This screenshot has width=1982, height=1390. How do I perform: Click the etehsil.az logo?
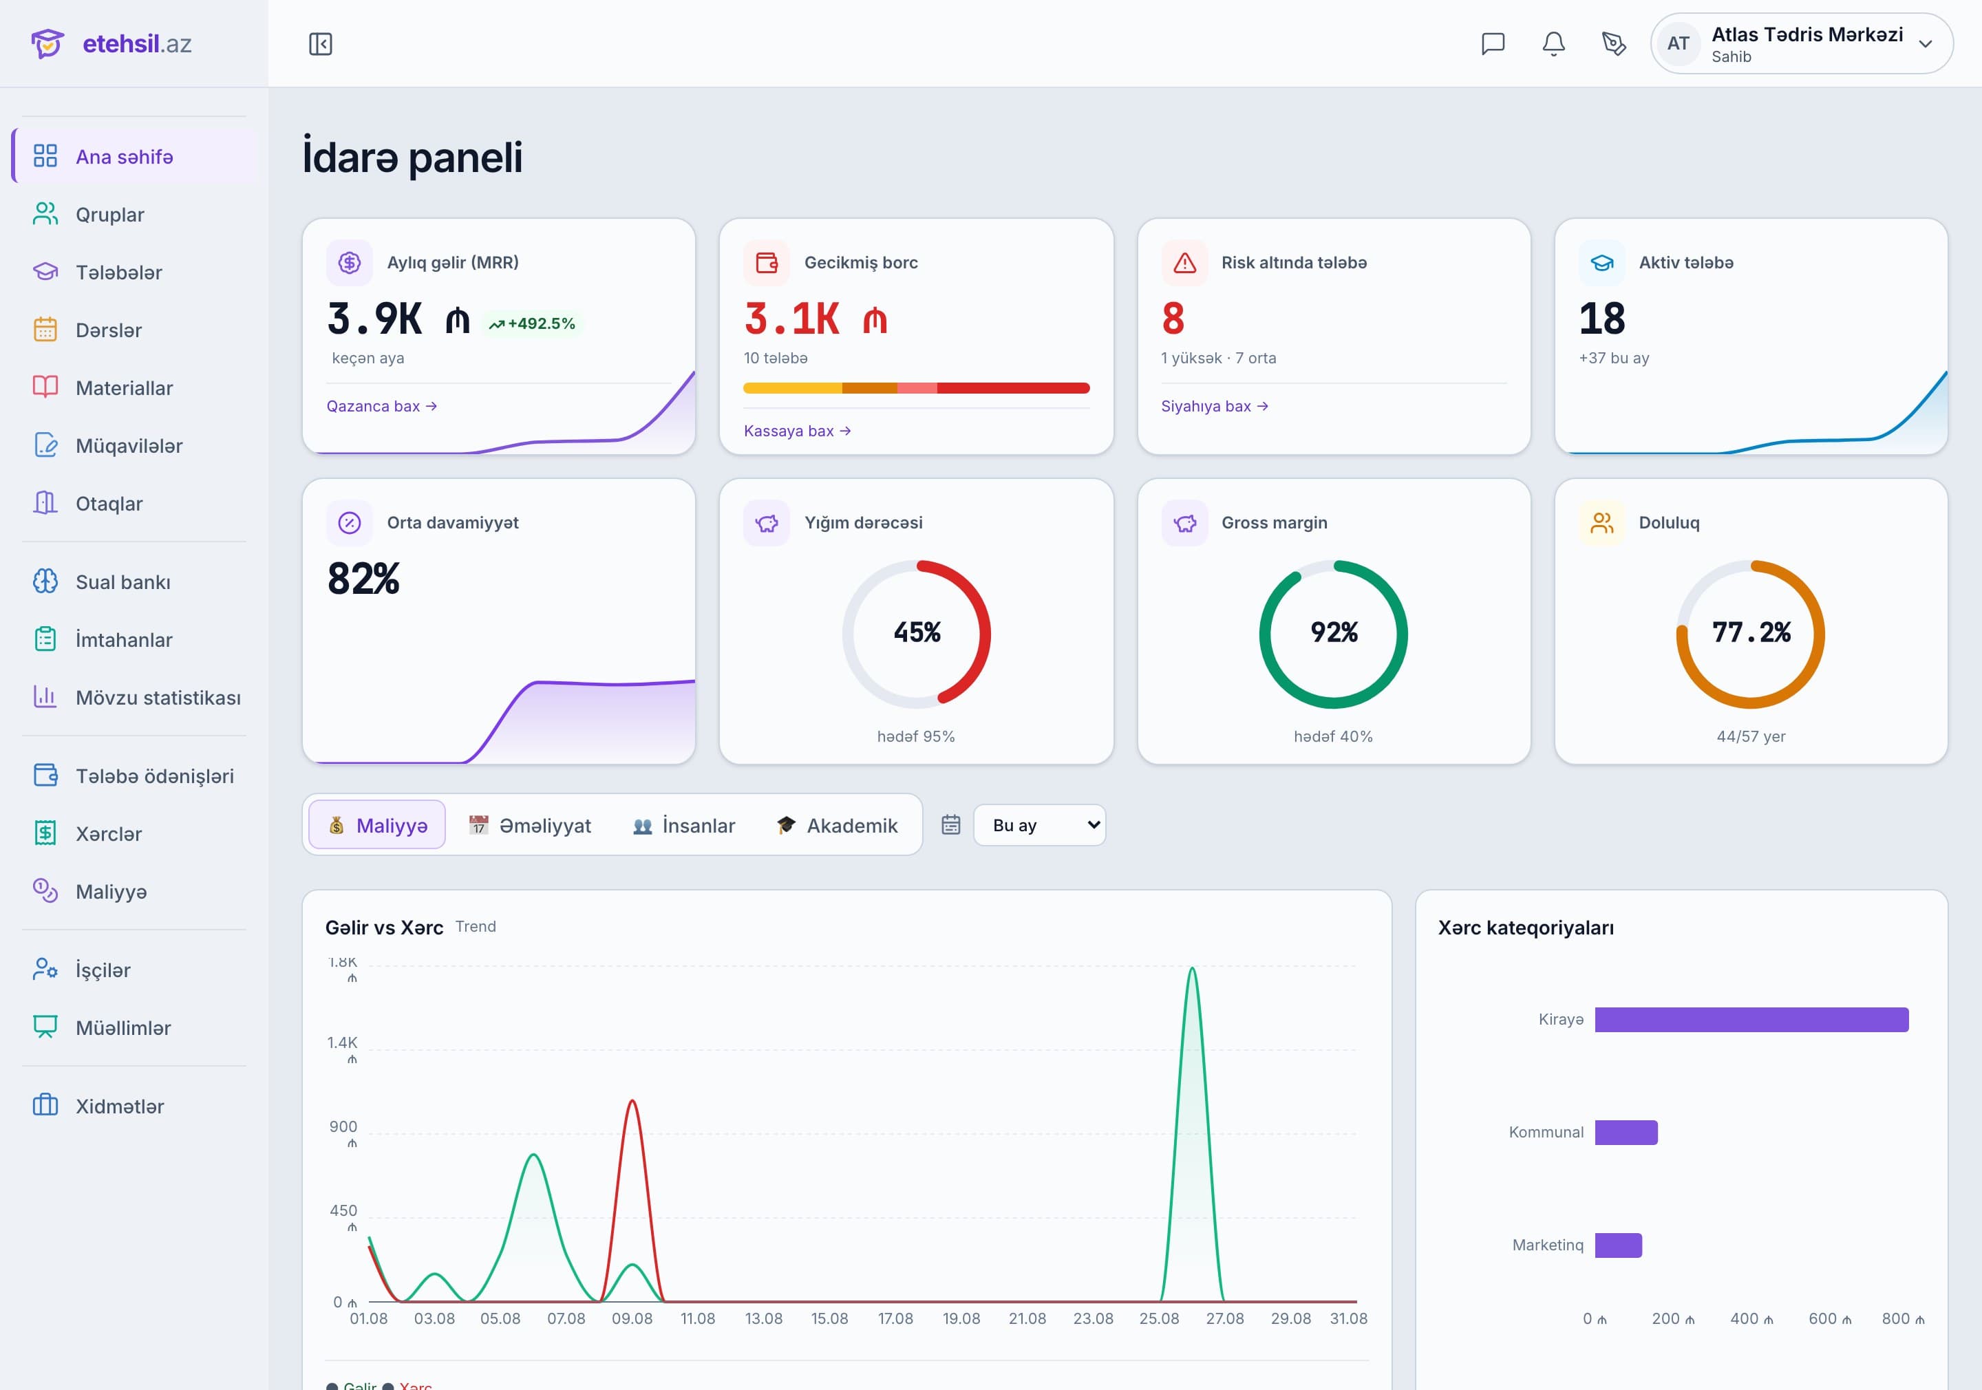[111, 43]
